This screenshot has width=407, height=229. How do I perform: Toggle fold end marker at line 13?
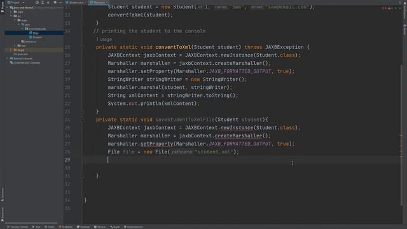point(82,23)
